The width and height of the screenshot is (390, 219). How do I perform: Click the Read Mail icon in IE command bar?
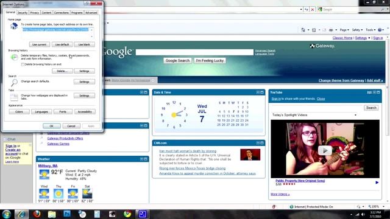[324, 30]
